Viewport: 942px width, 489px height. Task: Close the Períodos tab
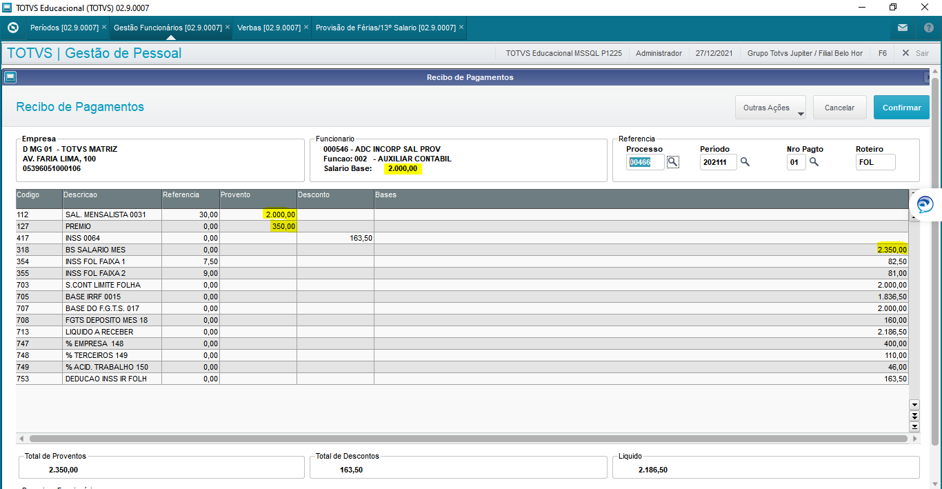[x=104, y=28]
